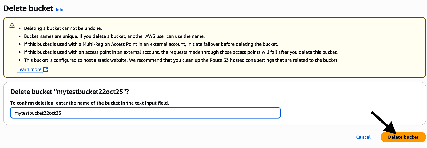Focus the bucket name confirmation input field

click(145, 113)
